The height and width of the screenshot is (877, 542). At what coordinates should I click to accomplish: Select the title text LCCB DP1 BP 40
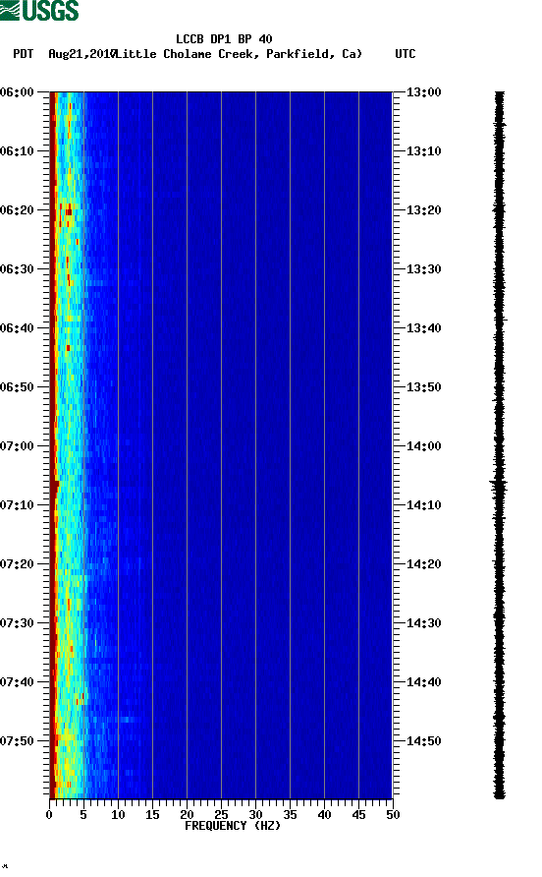click(x=224, y=39)
